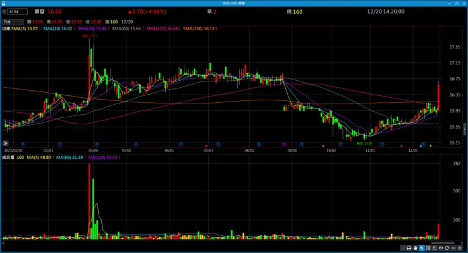Click the horizontal scrollbar thumb below the volume chart
468x253 pixels.
pos(443,243)
